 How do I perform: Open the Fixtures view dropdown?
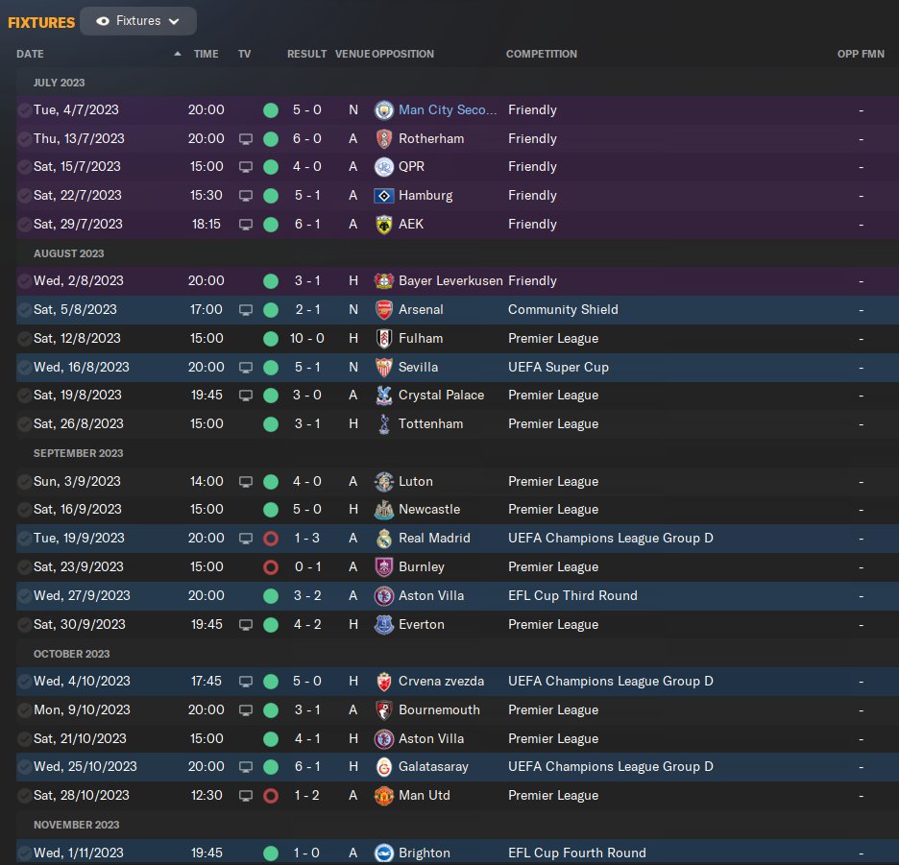click(x=138, y=21)
